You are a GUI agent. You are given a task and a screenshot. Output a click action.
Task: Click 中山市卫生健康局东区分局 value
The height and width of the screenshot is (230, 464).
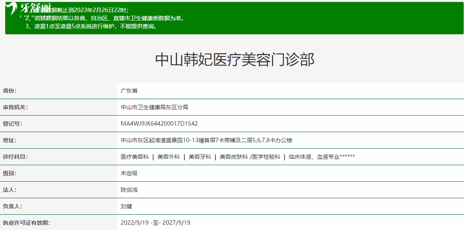click(x=155, y=107)
